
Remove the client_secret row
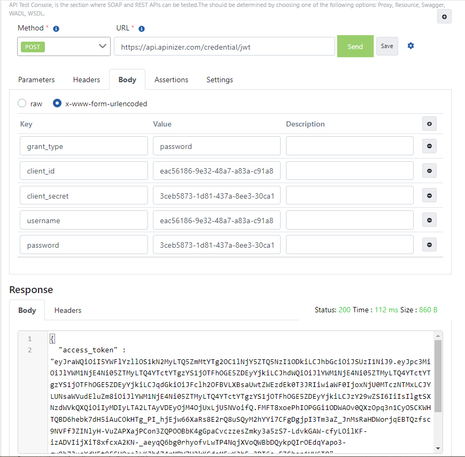point(429,195)
